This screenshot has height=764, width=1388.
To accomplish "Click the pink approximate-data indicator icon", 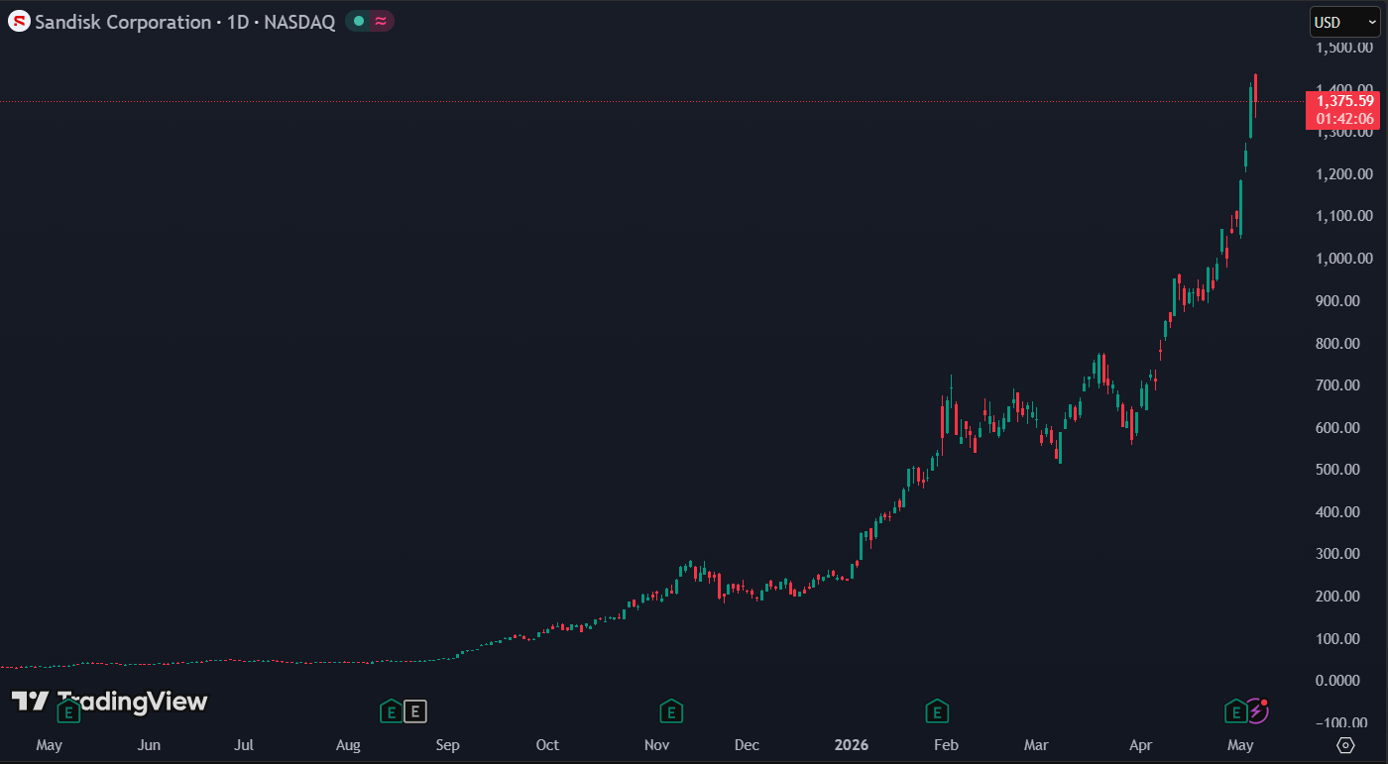I will pos(381,22).
